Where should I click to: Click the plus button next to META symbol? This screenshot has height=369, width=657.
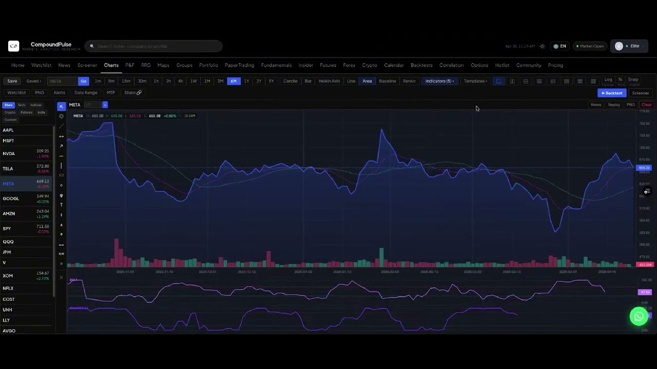pos(105,105)
